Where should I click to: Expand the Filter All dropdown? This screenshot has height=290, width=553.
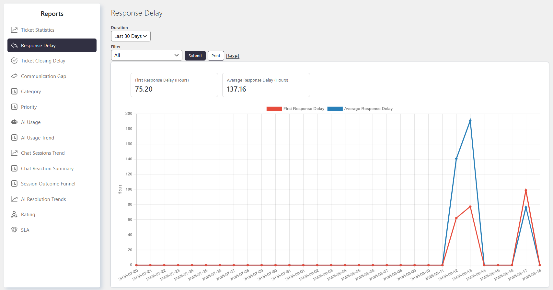147,55
